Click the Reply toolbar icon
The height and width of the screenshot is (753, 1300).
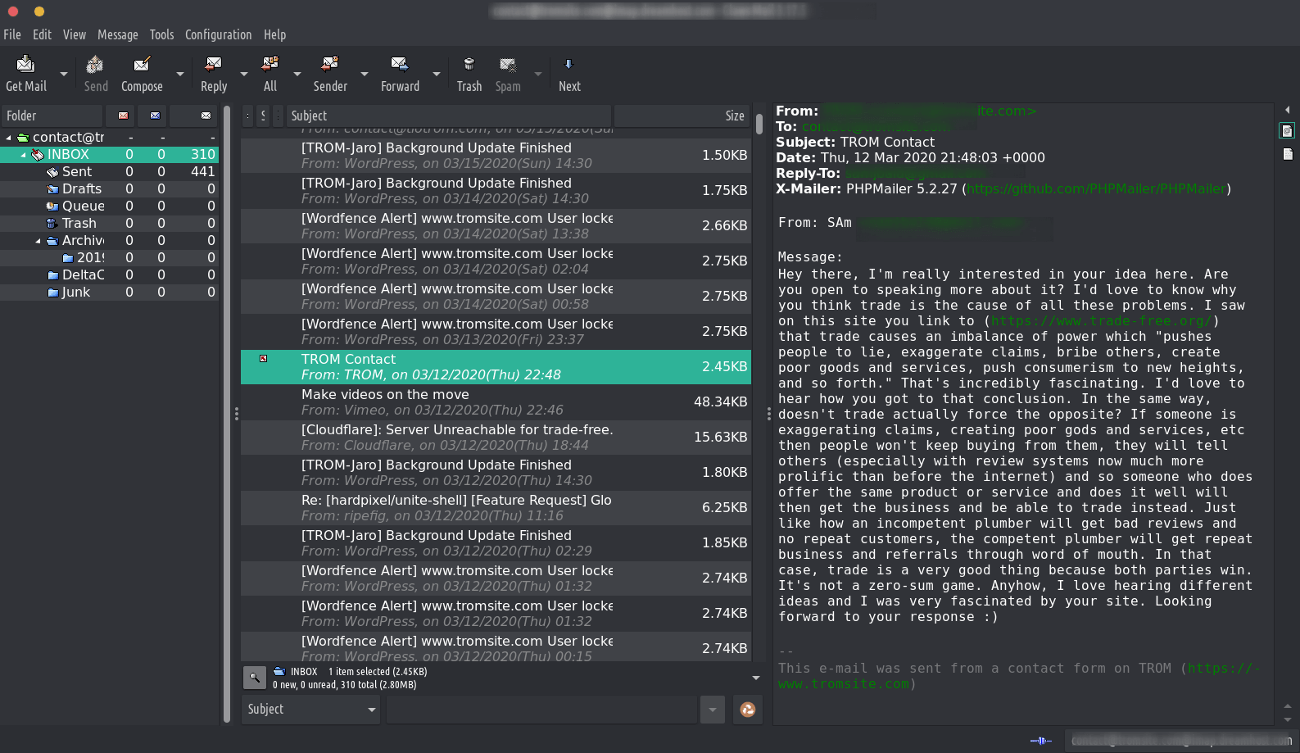214,64
